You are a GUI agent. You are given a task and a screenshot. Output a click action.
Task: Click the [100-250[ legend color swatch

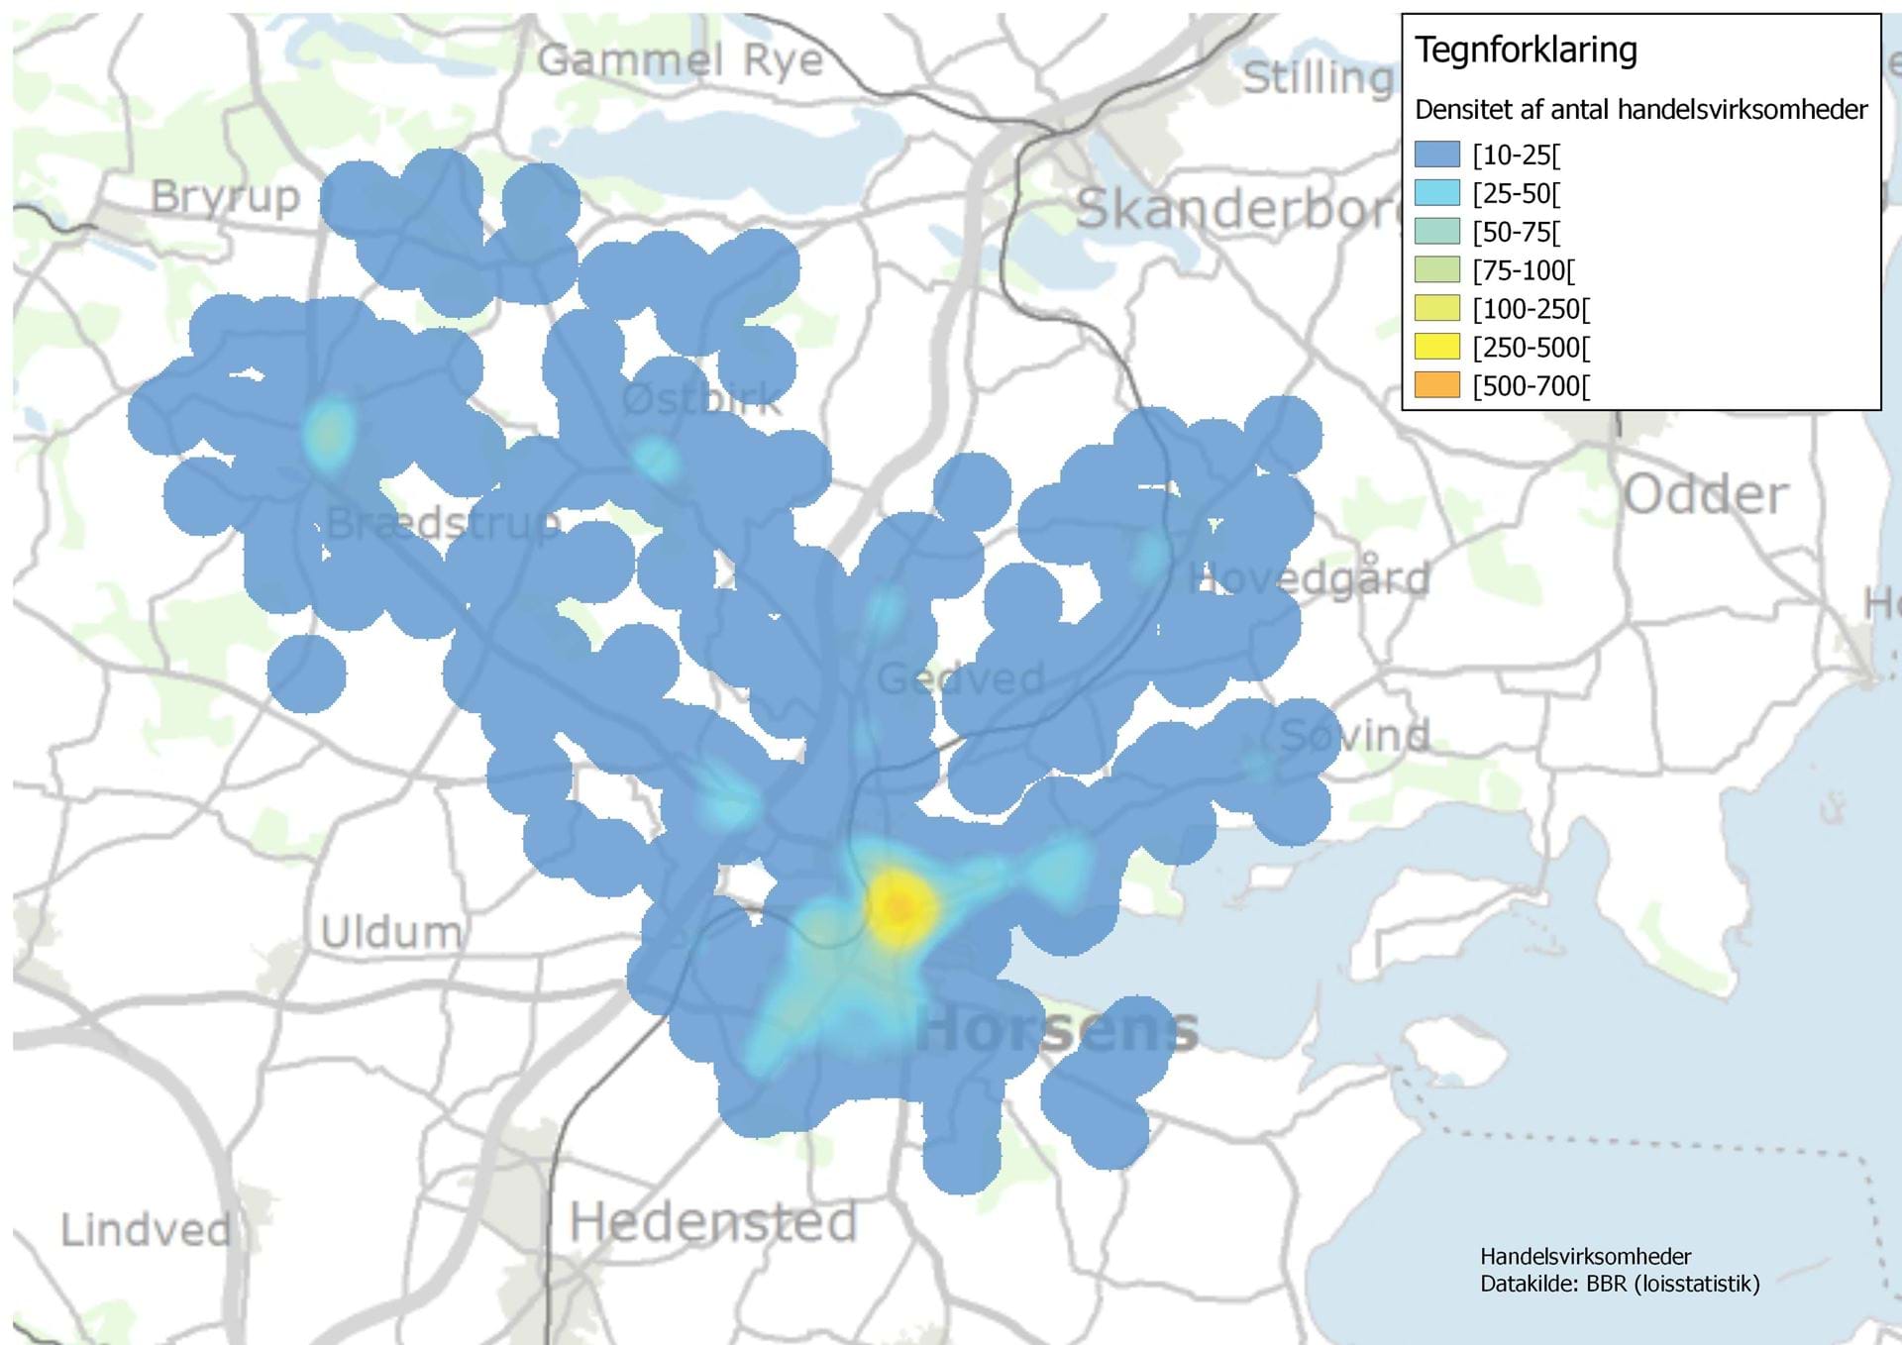coord(1436,309)
